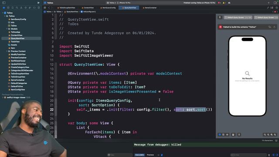Switch to ToDoGroupItemView tab
The width and height of the screenshot is (279, 157).
66,8
